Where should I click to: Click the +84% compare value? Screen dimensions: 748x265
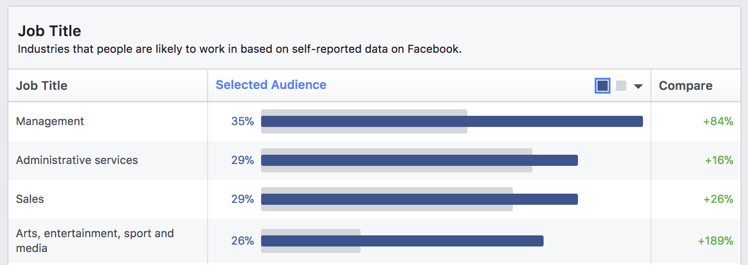click(x=718, y=121)
